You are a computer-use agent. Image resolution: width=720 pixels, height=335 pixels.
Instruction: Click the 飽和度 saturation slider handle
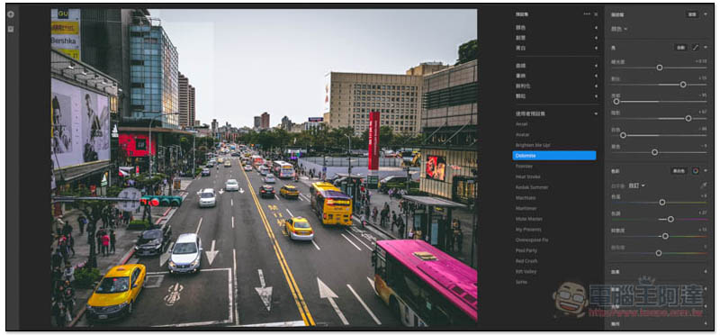(x=659, y=253)
